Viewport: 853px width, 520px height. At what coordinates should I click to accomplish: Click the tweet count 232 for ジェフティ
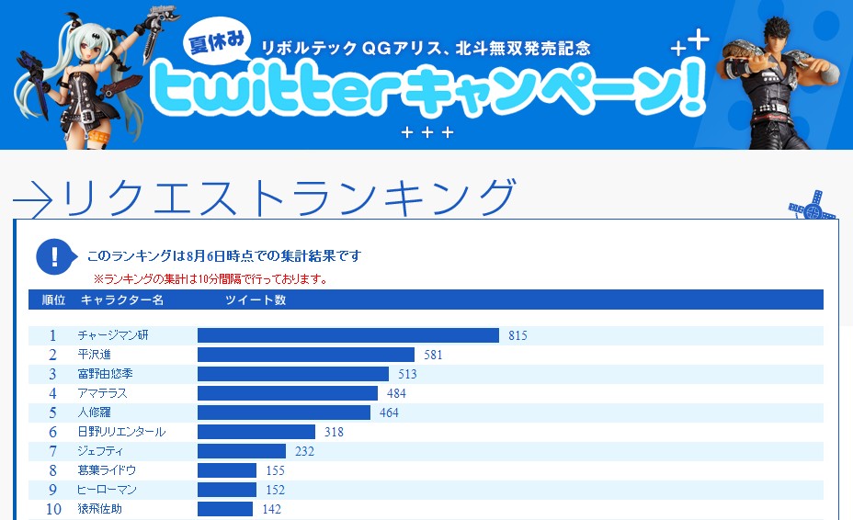(305, 452)
